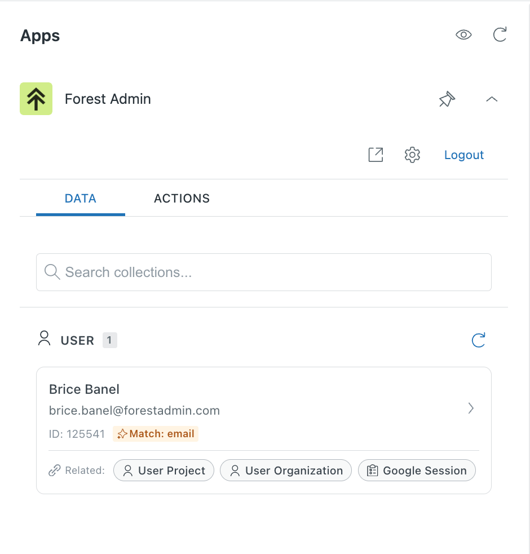Open the User Project related chip
The width and height of the screenshot is (530, 554).
[x=164, y=471]
